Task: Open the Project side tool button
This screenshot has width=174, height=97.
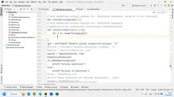Action: (1, 12)
